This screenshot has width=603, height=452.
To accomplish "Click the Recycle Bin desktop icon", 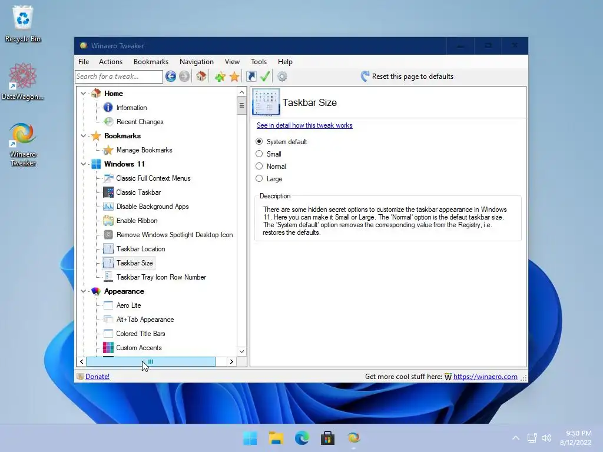I will pos(23,24).
